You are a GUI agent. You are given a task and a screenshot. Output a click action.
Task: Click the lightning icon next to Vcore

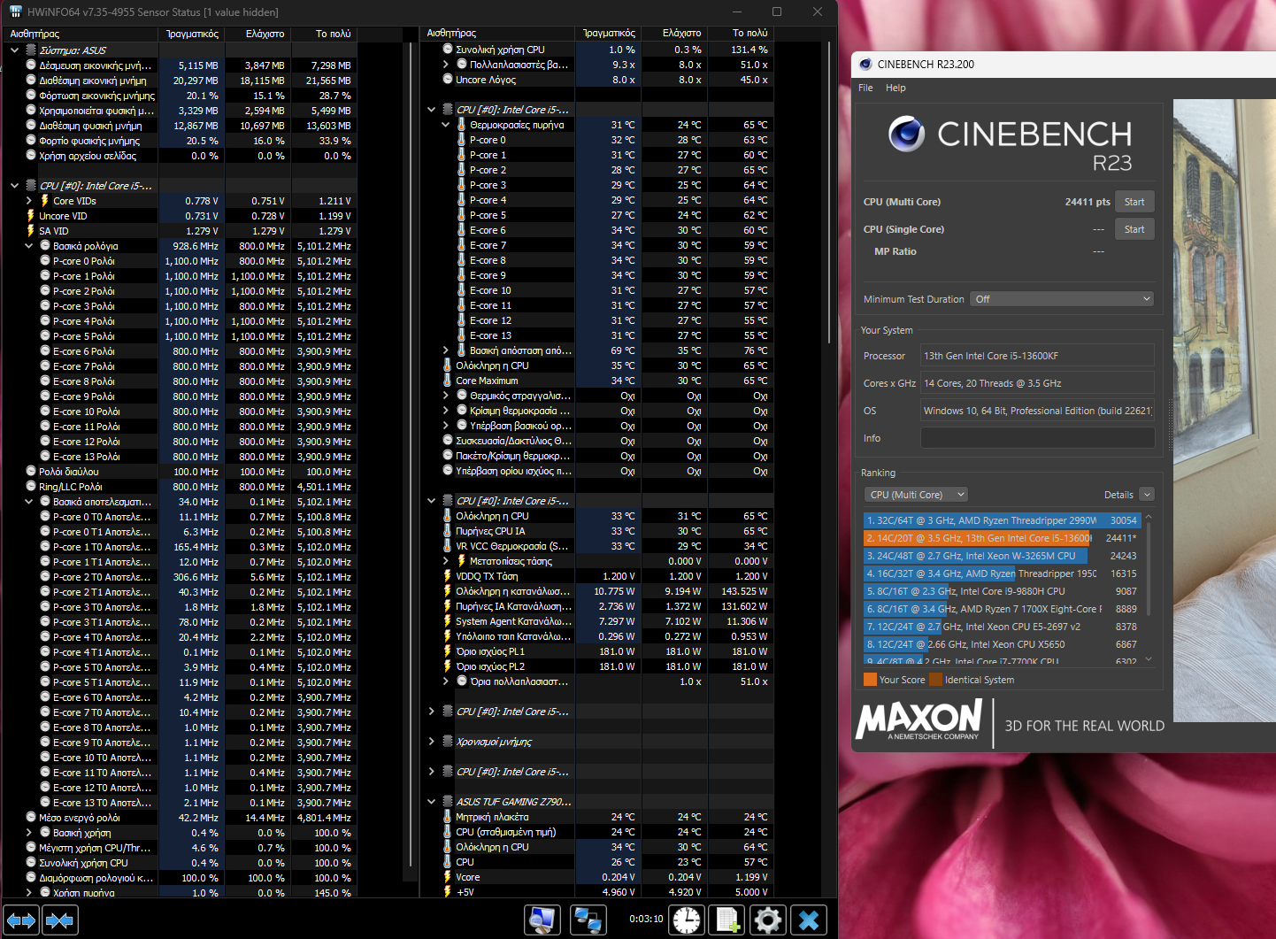[447, 877]
